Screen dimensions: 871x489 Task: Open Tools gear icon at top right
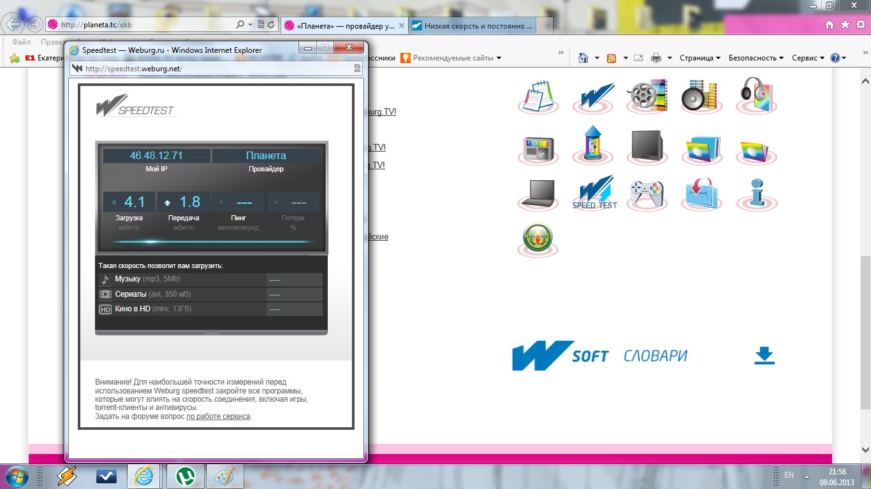860,25
